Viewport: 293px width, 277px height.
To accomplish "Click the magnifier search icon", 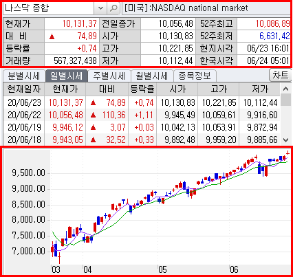I will pos(113,8).
